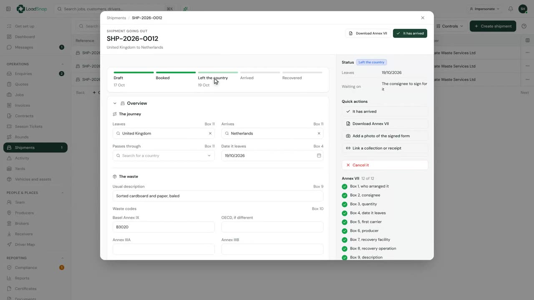The image size is (534, 300).
Task: Open the Controls dropdown
Action: coord(450,26)
